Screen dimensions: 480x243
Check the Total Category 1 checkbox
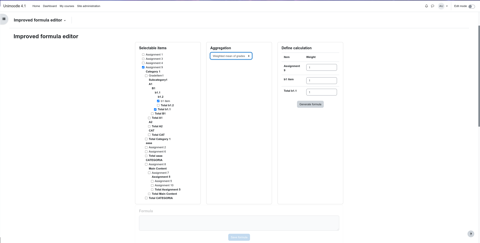click(146, 139)
